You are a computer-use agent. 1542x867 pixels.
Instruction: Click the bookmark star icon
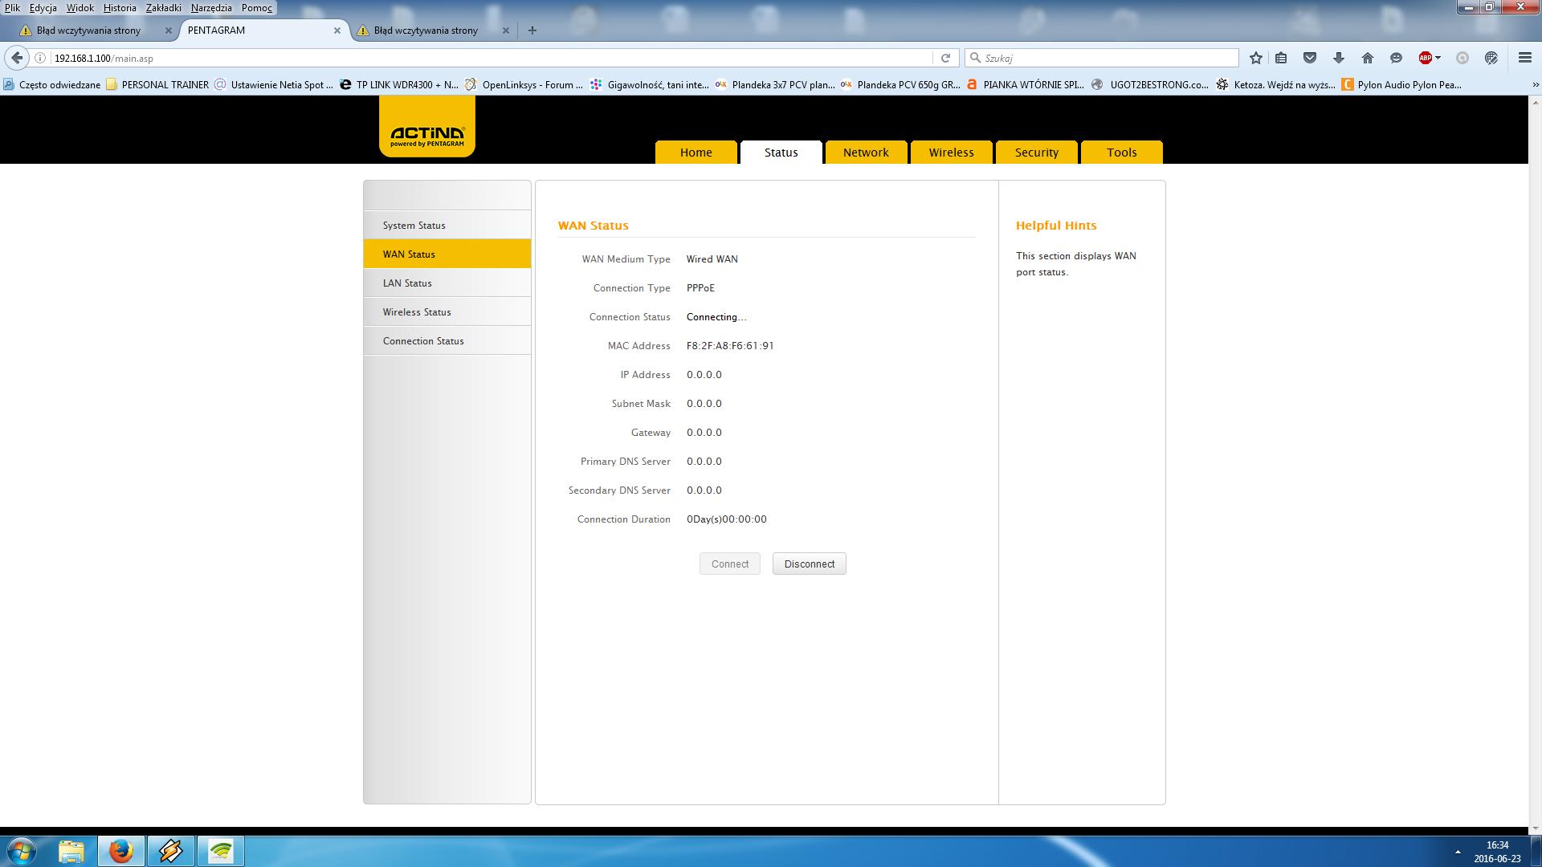pyautogui.click(x=1256, y=58)
